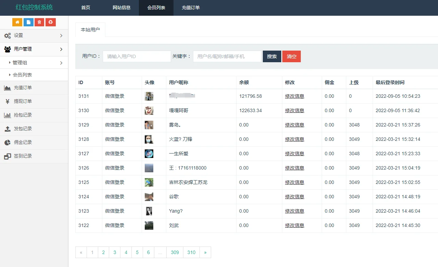
Task: Open 提现订单 in the sidebar
Action: (23, 102)
